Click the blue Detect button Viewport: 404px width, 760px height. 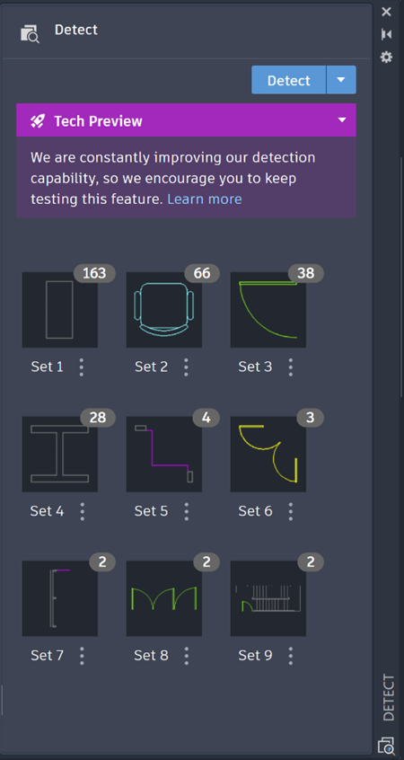click(x=289, y=80)
